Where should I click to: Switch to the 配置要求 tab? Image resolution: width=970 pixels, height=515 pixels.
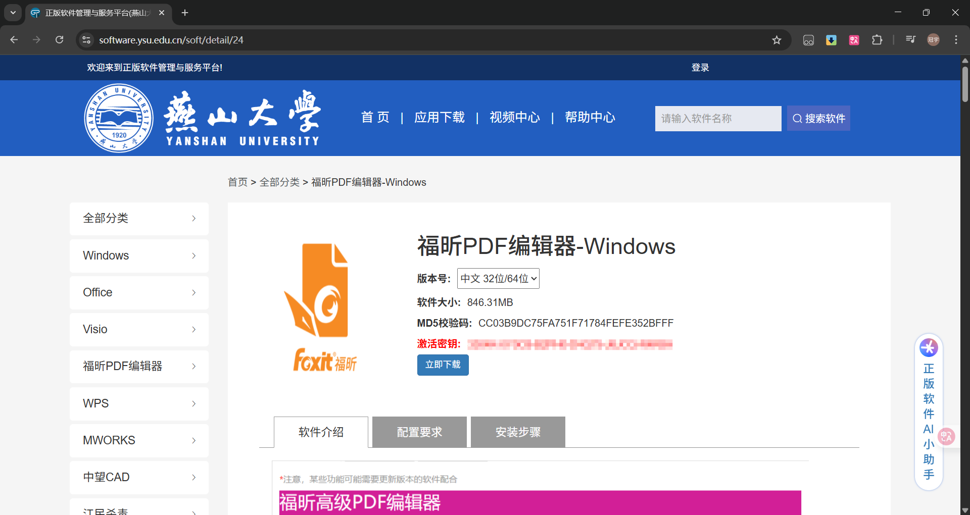tap(419, 432)
